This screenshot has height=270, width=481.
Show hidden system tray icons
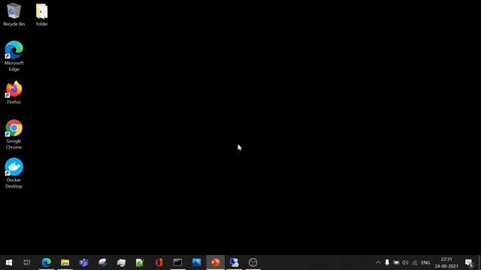[378, 262]
